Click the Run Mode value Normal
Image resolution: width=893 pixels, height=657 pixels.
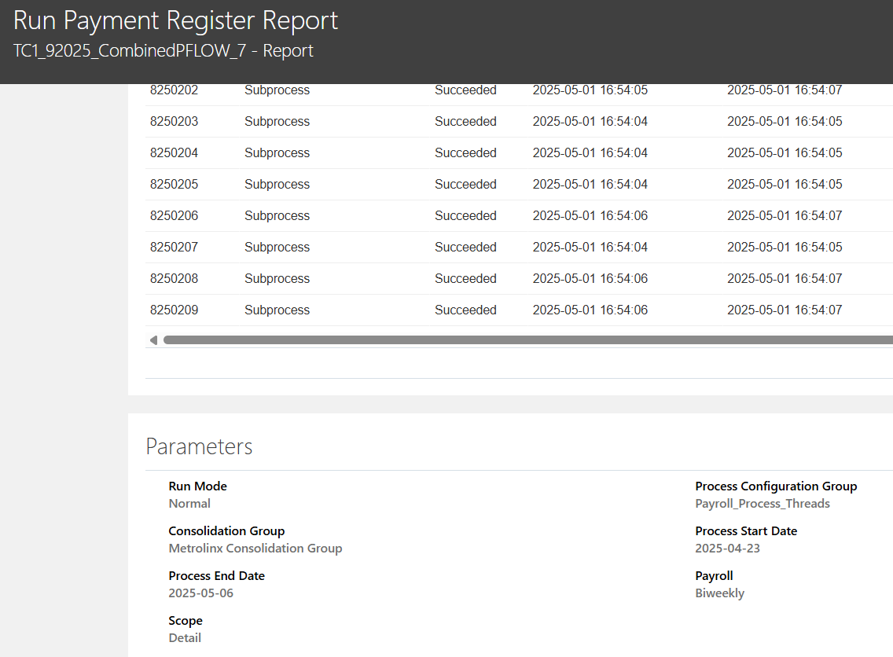189,503
